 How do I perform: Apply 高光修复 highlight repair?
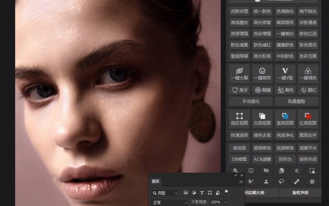click(262, 23)
